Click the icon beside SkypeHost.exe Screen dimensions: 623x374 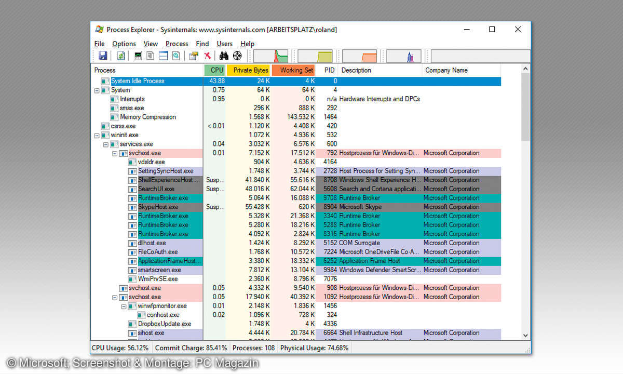pos(132,207)
